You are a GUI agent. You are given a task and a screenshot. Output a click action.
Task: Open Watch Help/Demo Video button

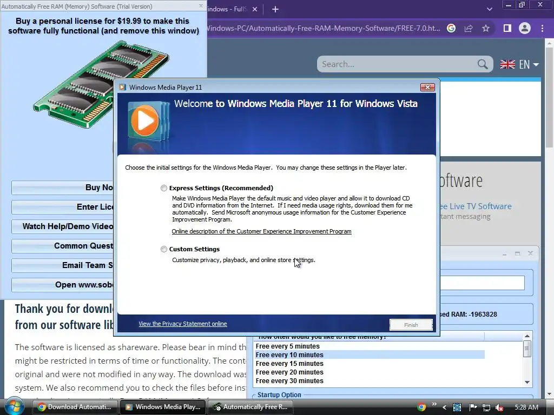tap(63, 226)
